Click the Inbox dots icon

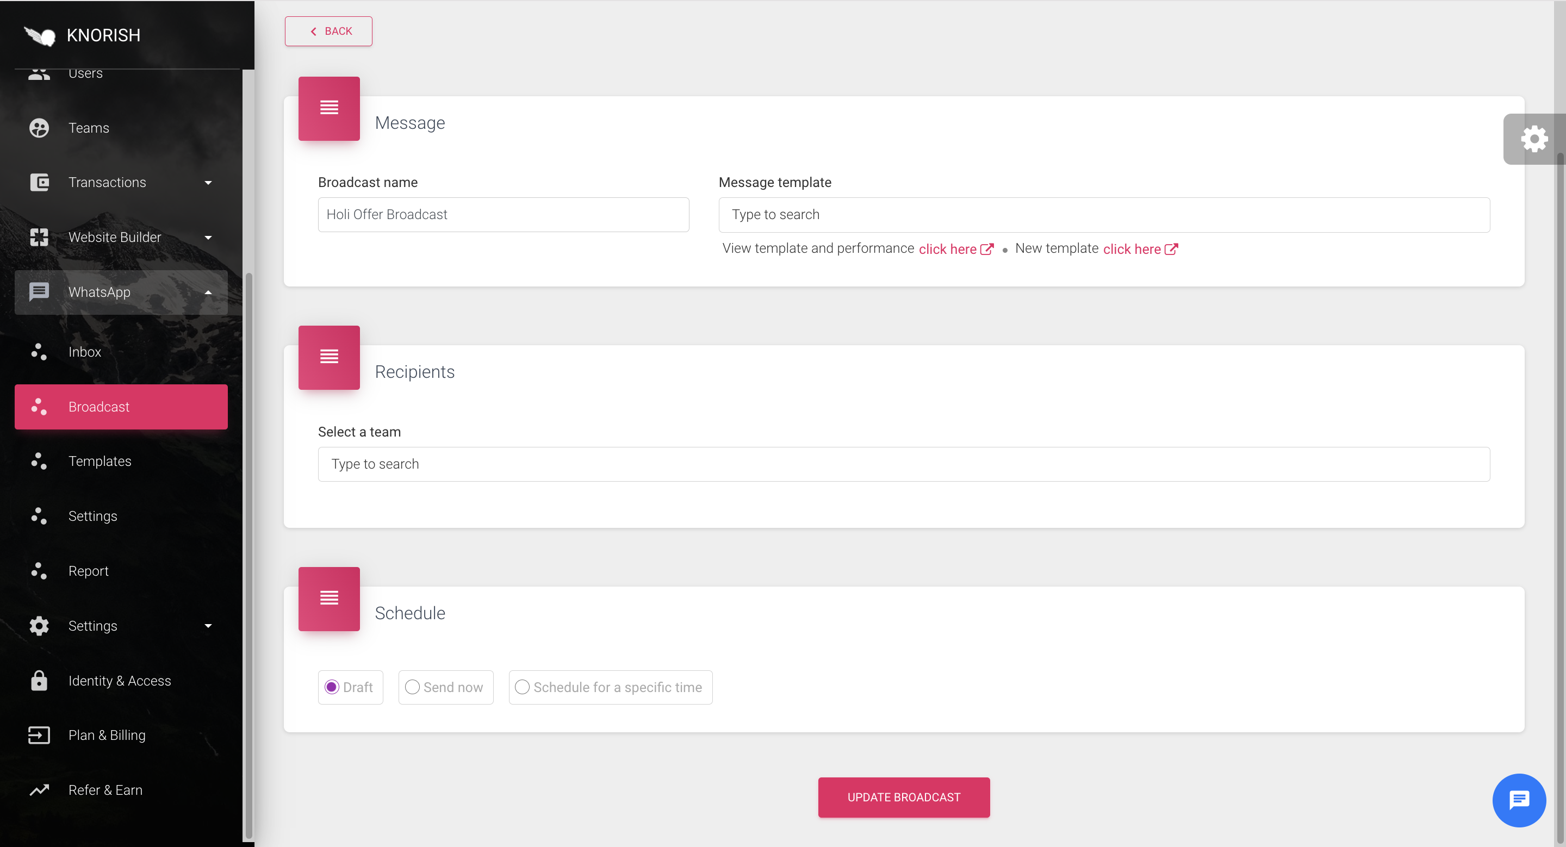[x=39, y=352]
